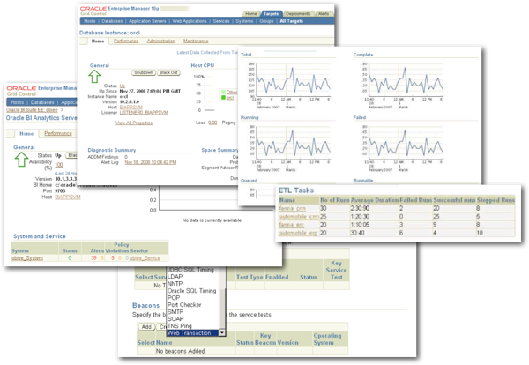This screenshot has height=365, width=529.
Task: Click the Availability 100 link
Action: pyautogui.click(x=59, y=165)
